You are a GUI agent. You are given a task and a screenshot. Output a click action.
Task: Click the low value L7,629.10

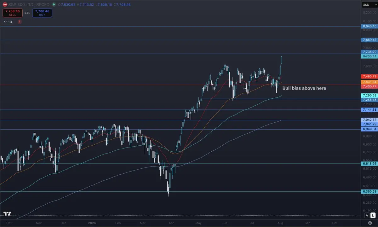103,5
